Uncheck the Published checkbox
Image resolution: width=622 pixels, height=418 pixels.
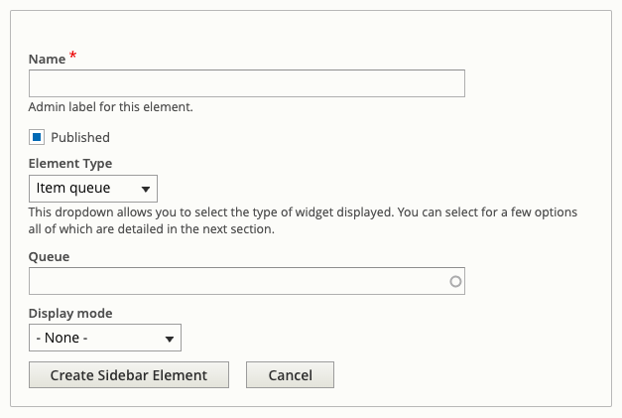pyautogui.click(x=37, y=137)
